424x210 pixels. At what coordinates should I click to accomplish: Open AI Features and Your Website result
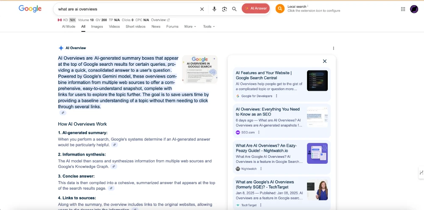click(264, 75)
